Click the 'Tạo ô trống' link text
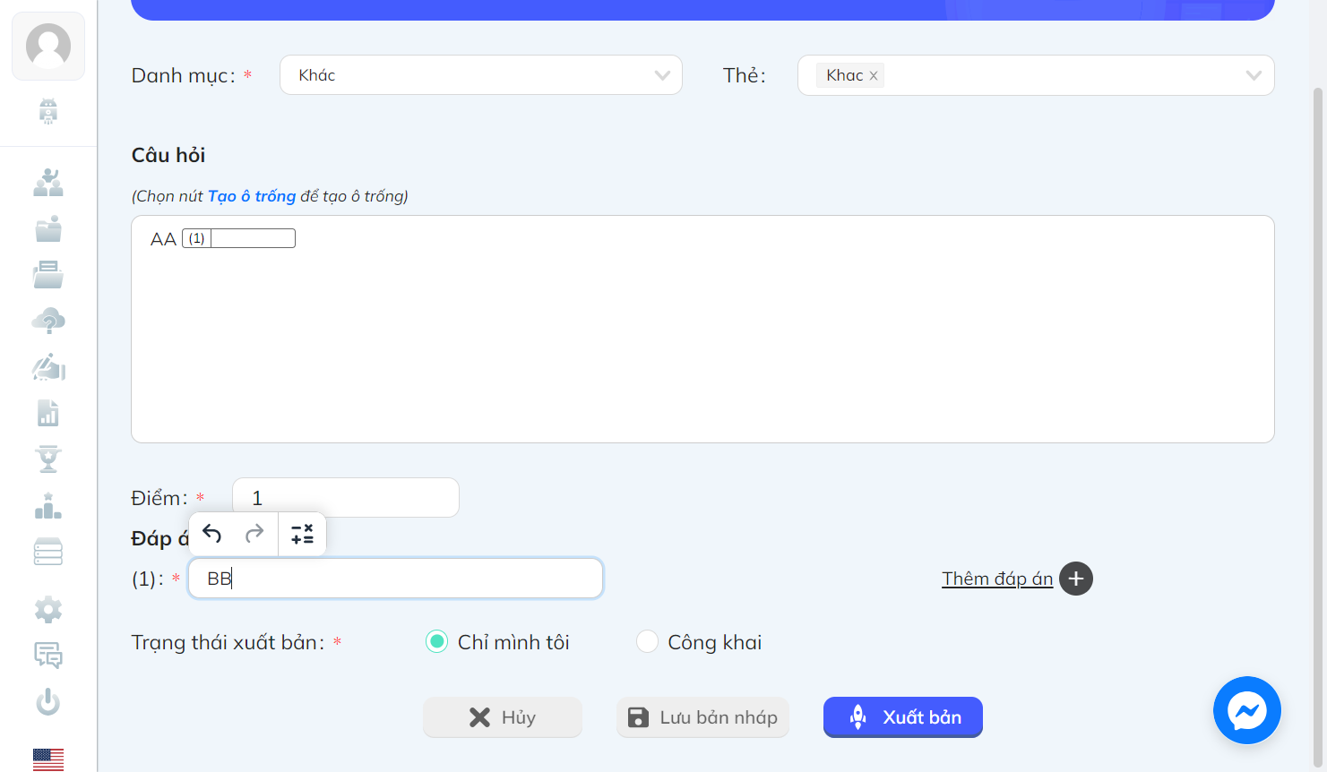 point(252,196)
